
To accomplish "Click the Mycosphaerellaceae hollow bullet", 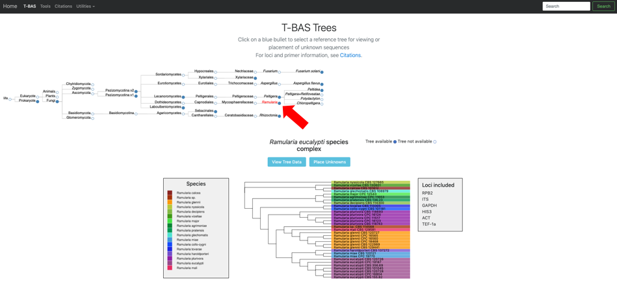I will 255,103.
